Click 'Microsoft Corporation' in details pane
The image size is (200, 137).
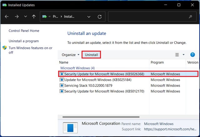[x=101, y=124]
